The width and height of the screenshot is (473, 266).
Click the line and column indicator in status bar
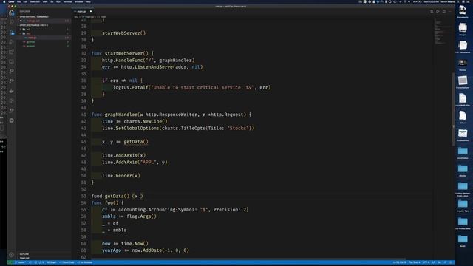[x=399, y=262]
